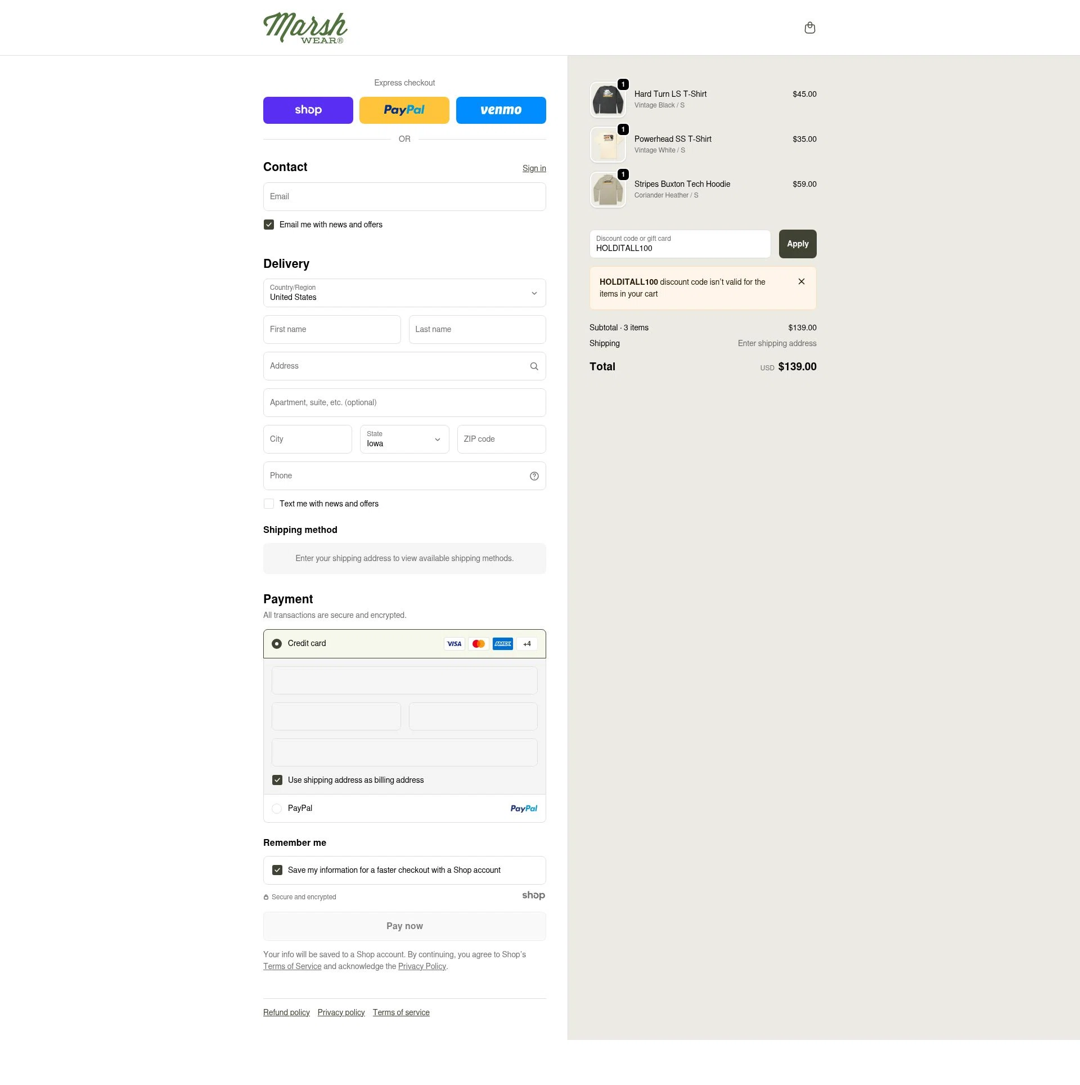Click the Marsh Wear logo
Screen dimensions: 1080x1085
[305, 28]
